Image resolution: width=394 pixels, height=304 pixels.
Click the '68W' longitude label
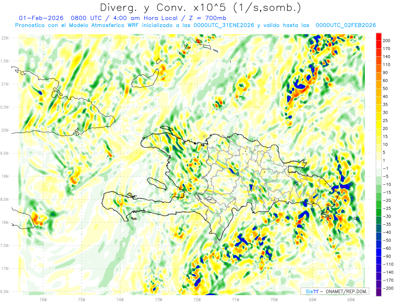(x=351, y=299)
